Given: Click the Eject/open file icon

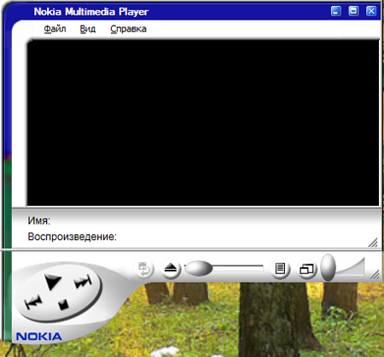Looking at the screenshot, I should pyautogui.click(x=171, y=268).
